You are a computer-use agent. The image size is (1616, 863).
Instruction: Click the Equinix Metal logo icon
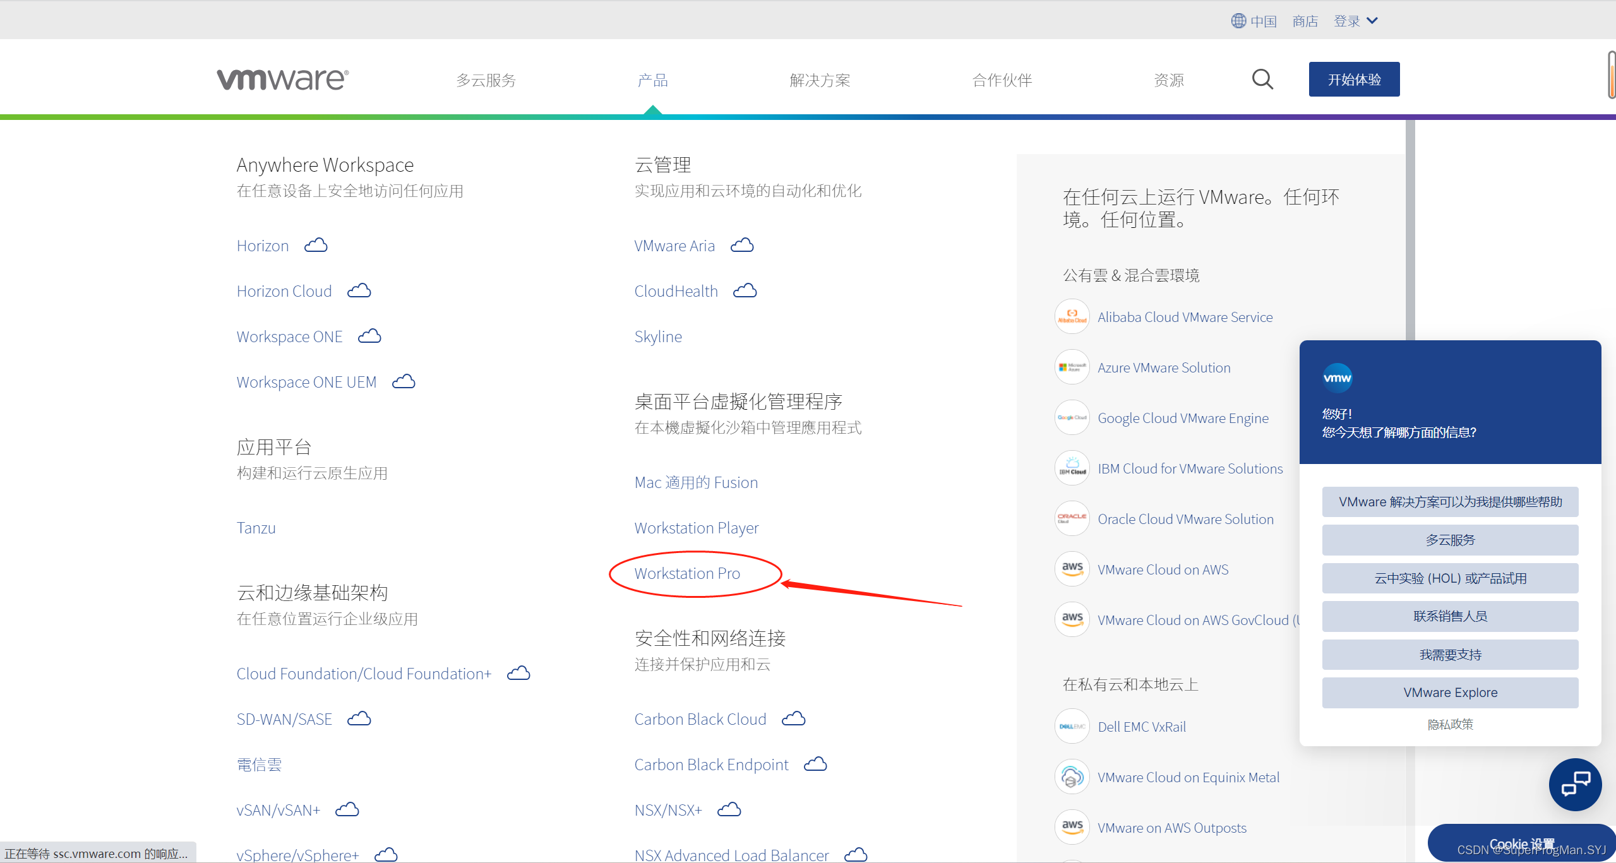coord(1072,777)
